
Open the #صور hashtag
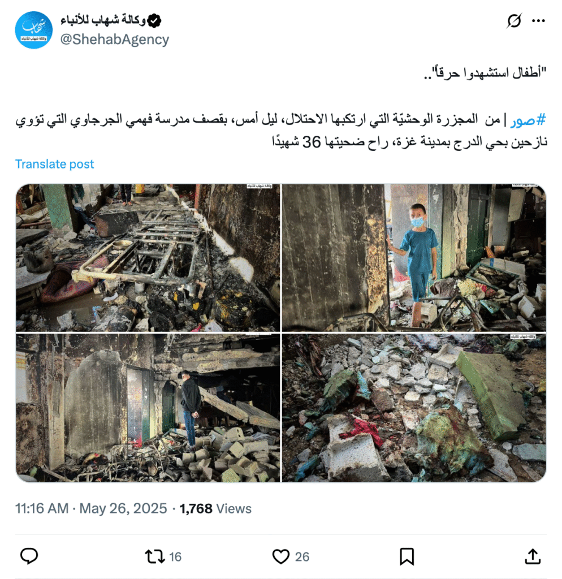click(x=528, y=120)
